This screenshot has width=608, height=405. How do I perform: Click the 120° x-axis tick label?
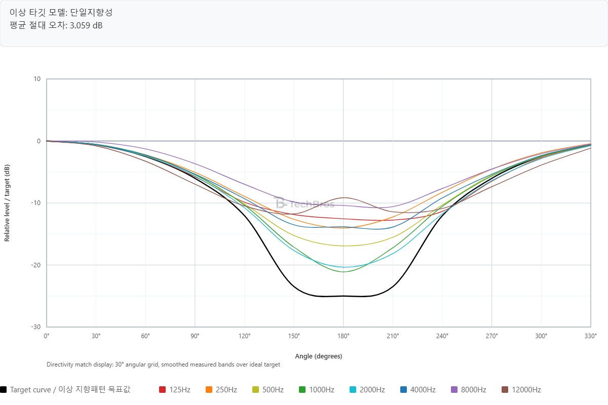click(244, 336)
